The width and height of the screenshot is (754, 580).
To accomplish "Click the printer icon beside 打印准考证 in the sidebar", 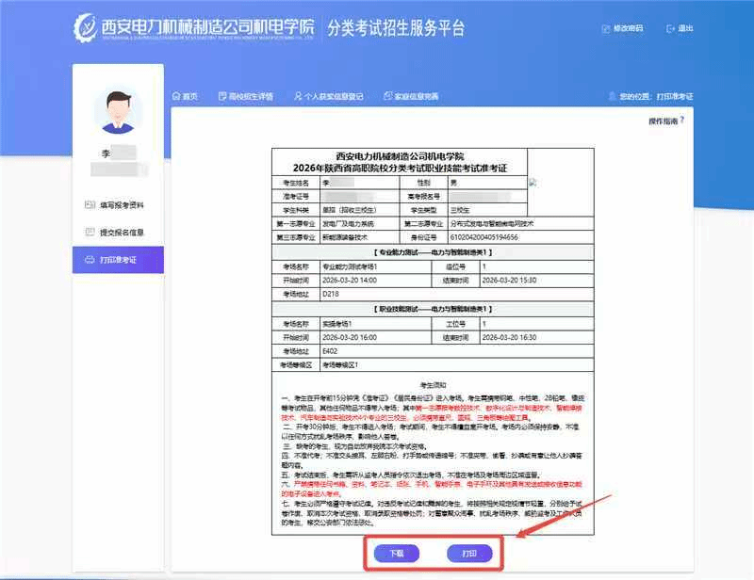I will pos(90,259).
